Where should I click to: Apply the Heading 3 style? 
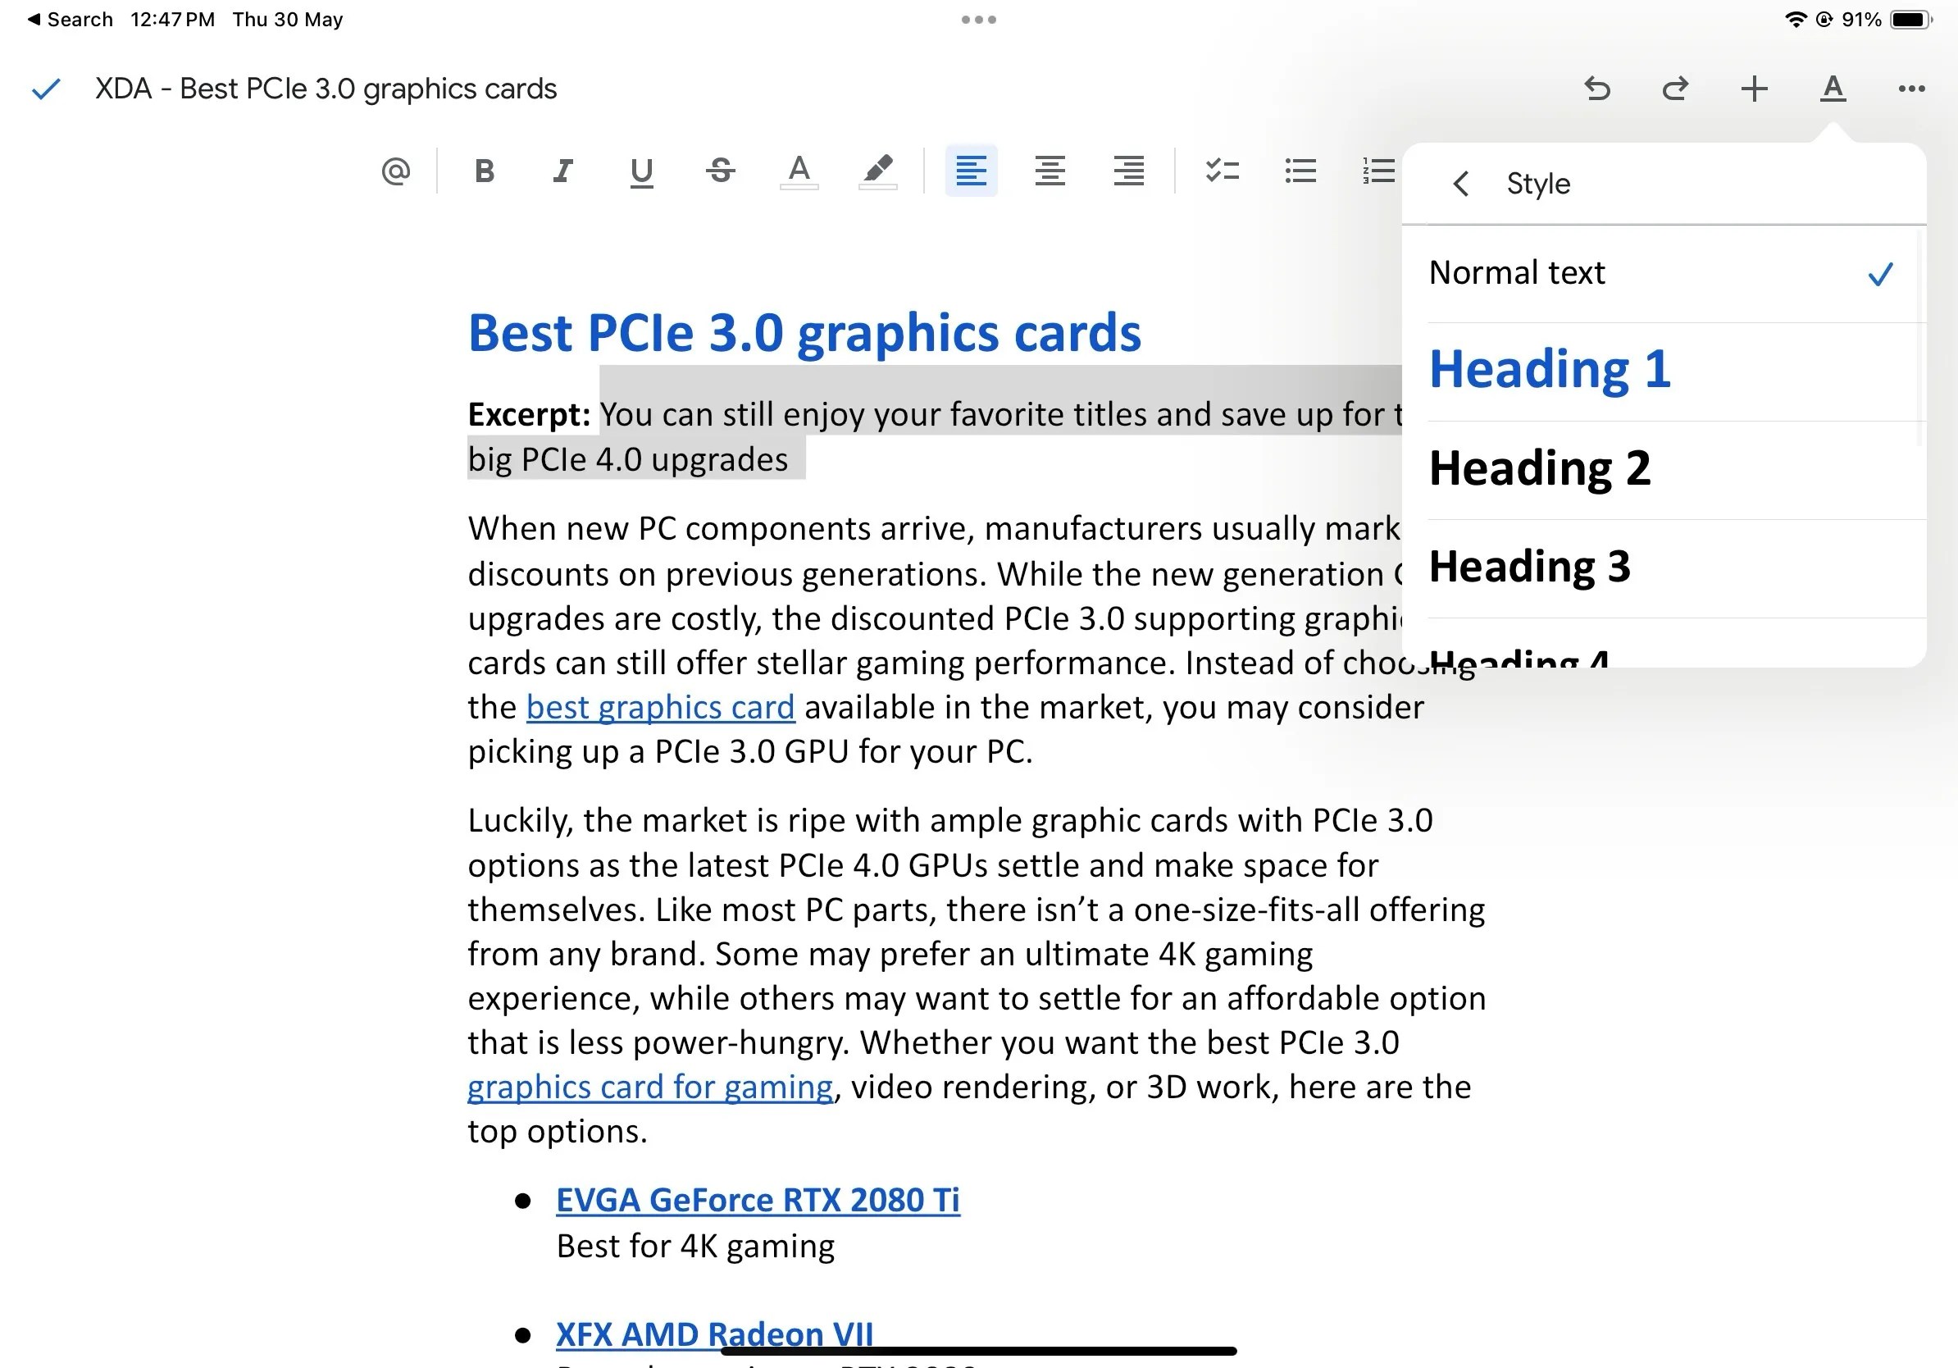[x=1663, y=569]
